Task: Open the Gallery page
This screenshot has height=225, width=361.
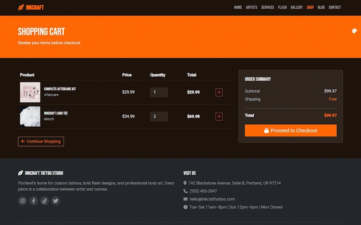Action: click(x=296, y=7)
